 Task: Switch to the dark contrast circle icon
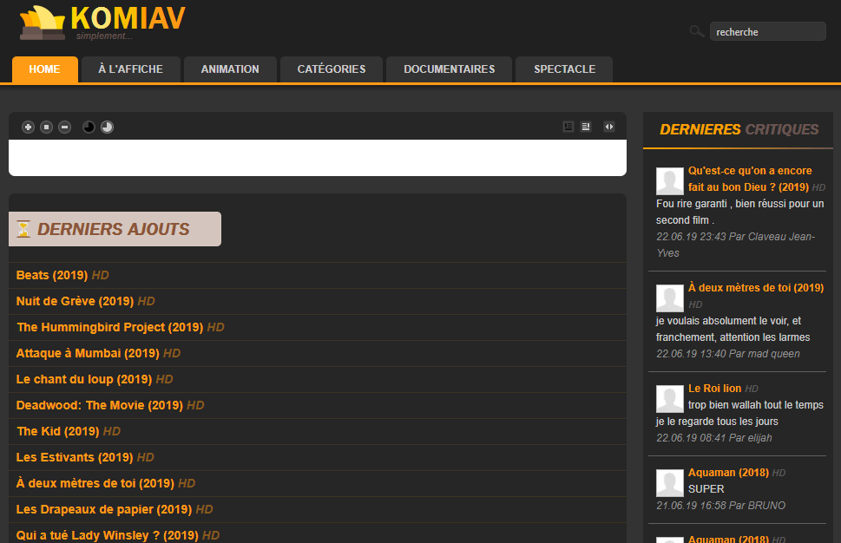click(x=89, y=127)
